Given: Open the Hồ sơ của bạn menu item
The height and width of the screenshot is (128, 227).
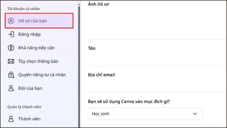Looking at the screenshot, I should 39,21.
